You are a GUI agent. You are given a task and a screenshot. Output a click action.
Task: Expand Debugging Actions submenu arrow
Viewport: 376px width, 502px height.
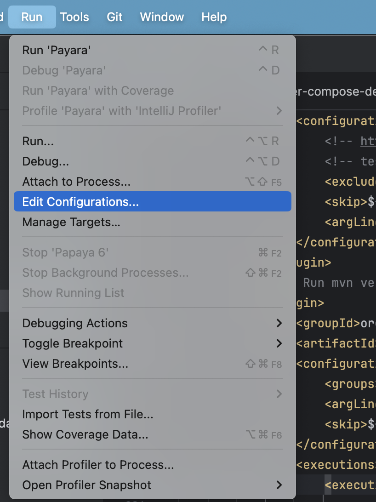click(279, 323)
